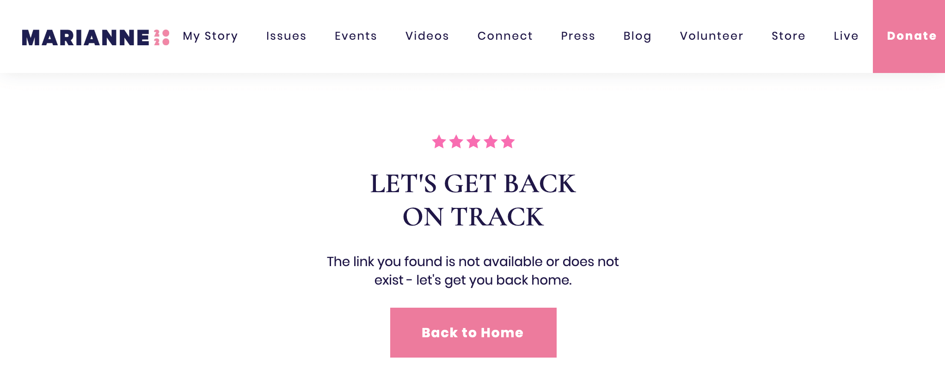Click the last pink star

[508, 142]
